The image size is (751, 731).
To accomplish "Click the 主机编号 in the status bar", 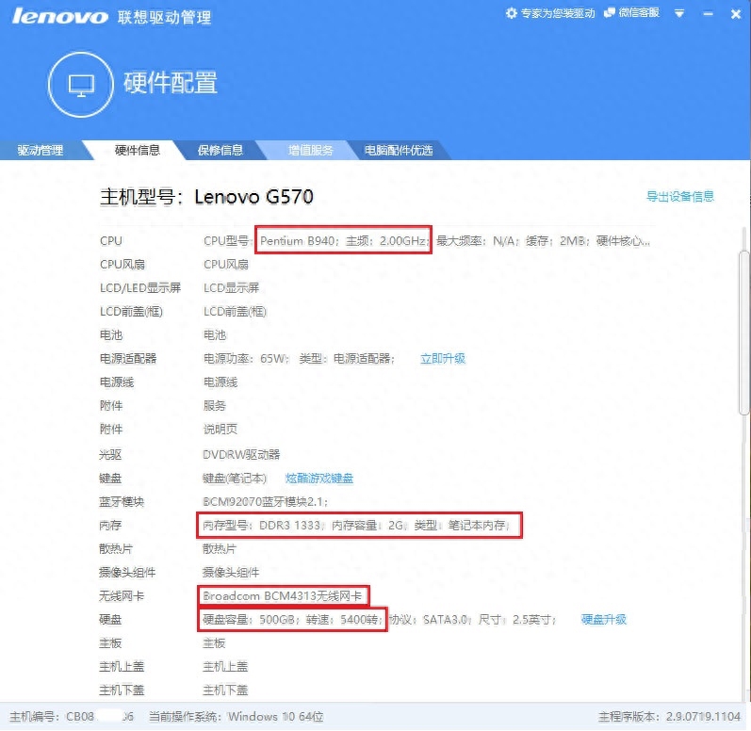I will tap(72, 717).
